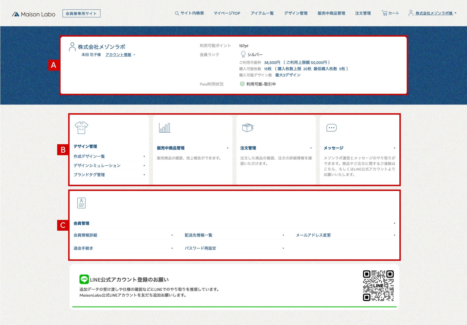Open ブランドタグ管理
The image size is (467, 325).
coord(89,175)
